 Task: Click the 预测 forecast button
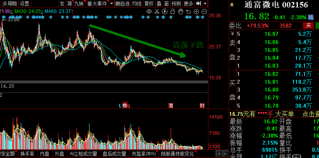176,4
